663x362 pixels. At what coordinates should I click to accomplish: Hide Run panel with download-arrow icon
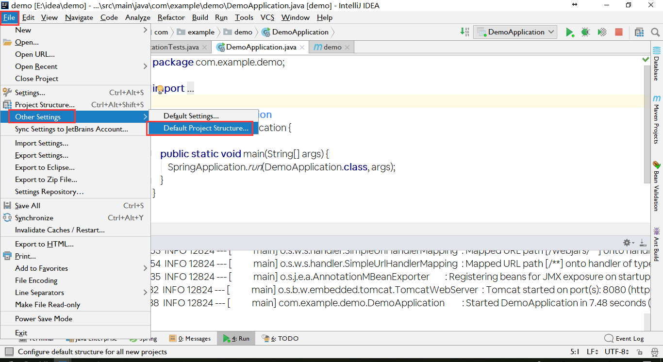tap(643, 243)
